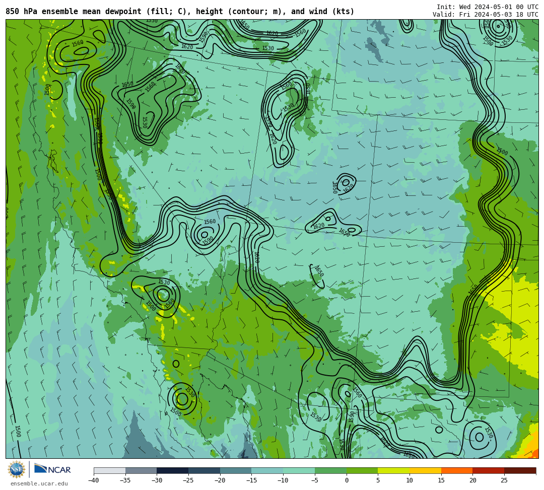Viewport: 544px width, 490px height.
Task: Click the colorbar label -15
Action: [251, 480]
